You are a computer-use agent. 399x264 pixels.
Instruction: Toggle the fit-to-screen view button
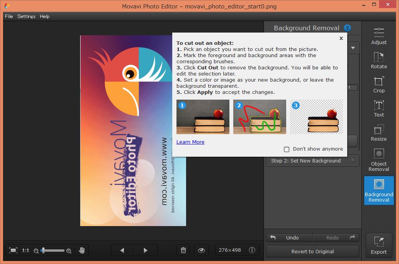point(13,250)
